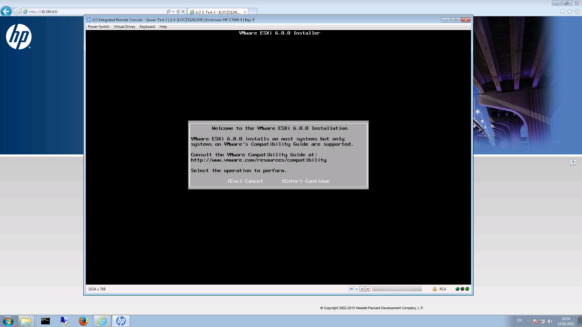Viewport: 582px width, 327px height.
Task: Open browser Favorites star icon
Action: click(x=570, y=12)
